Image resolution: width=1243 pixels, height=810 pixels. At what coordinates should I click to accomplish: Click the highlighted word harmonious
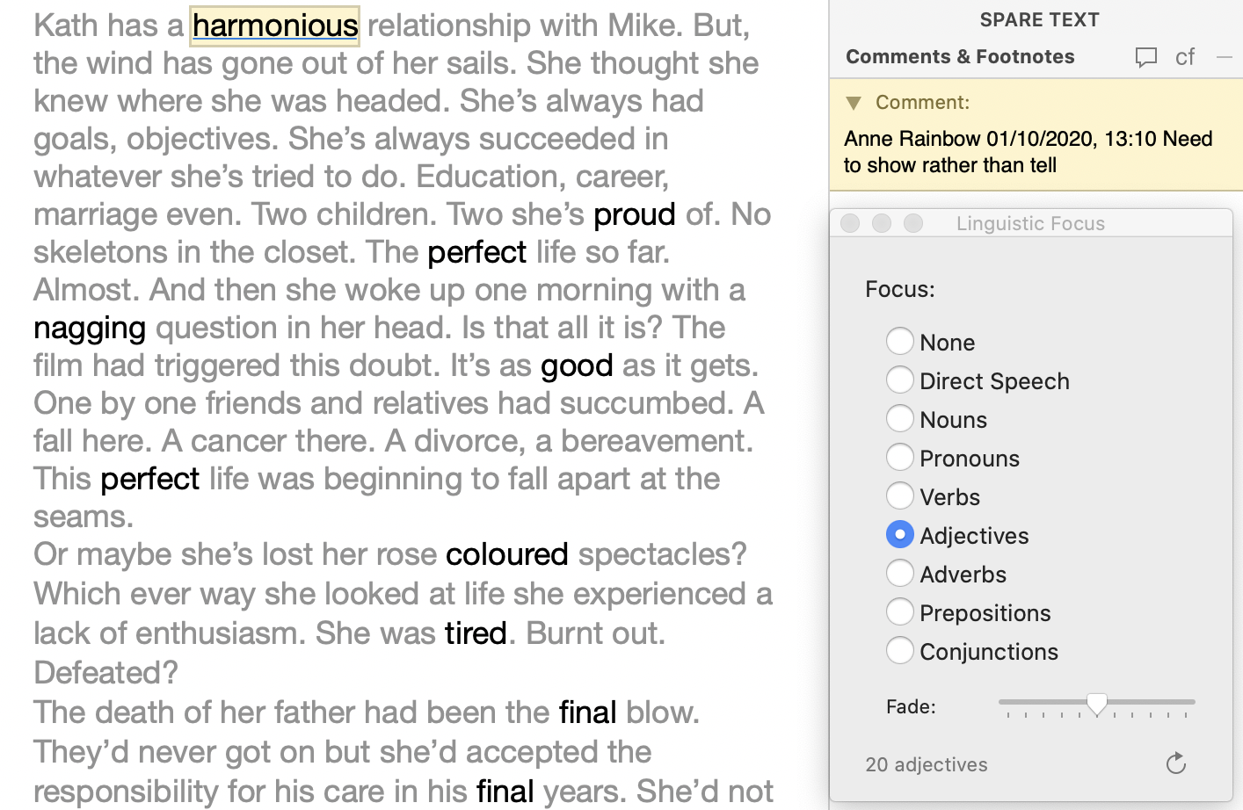pyautogui.click(x=275, y=25)
